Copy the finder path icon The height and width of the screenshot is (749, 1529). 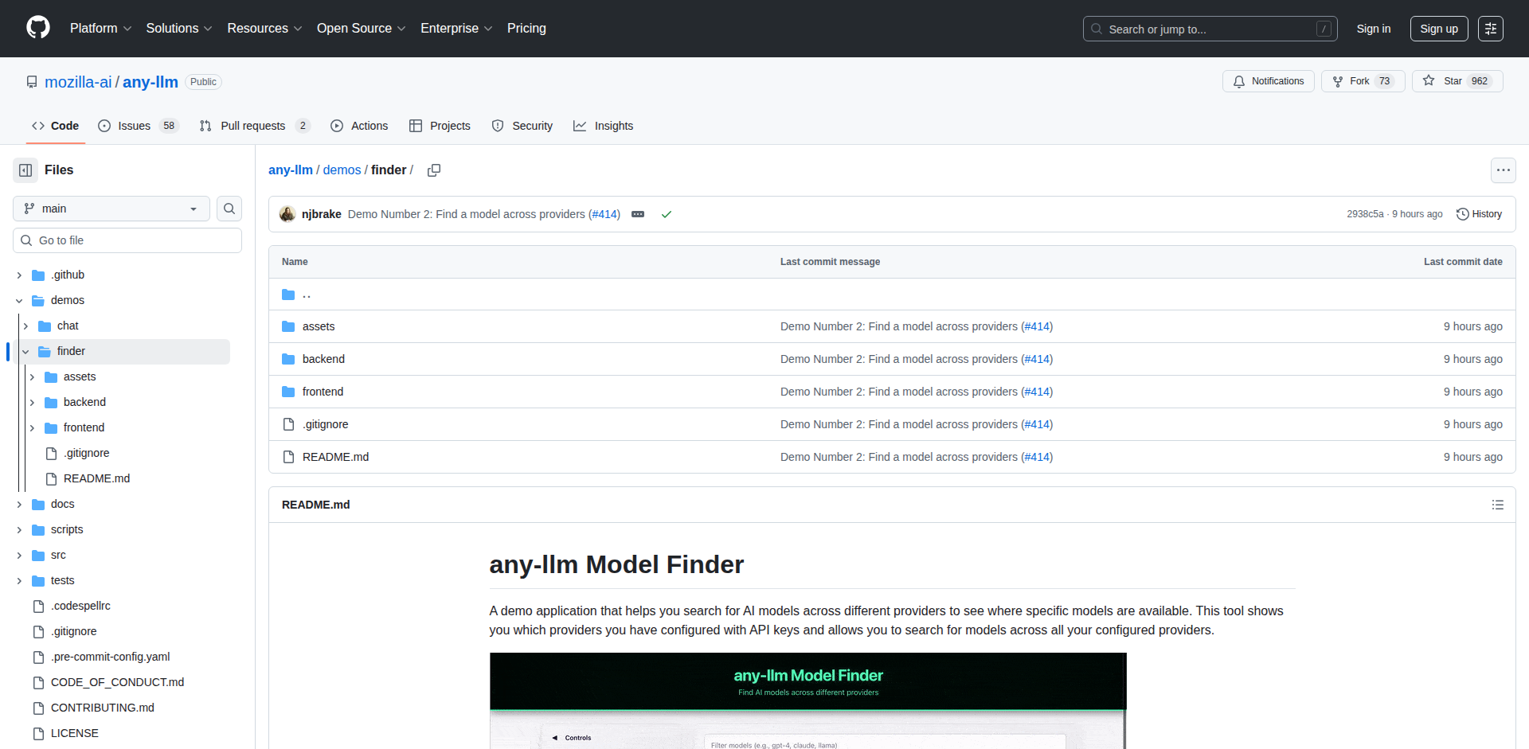(434, 170)
